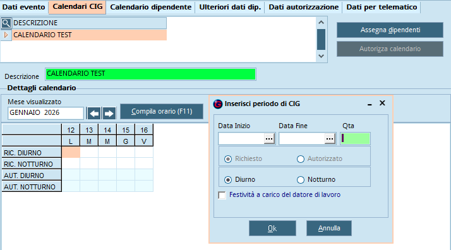This screenshot has height=250, width=451.
Task: Click the Autorizza calendario button
Action: pyautogui.click(x=390, y=49)
